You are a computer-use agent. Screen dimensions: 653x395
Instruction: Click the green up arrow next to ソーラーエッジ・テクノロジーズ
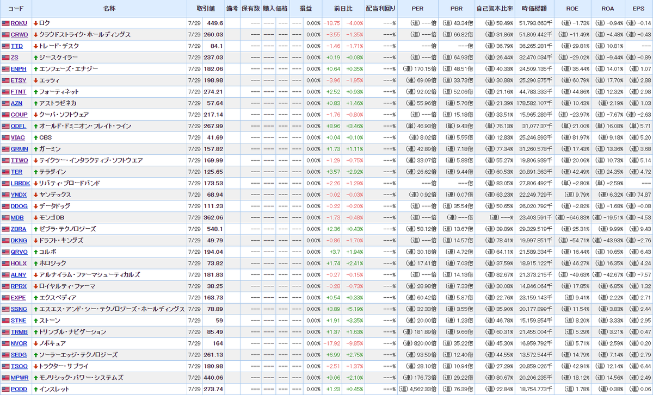(36, 354)
